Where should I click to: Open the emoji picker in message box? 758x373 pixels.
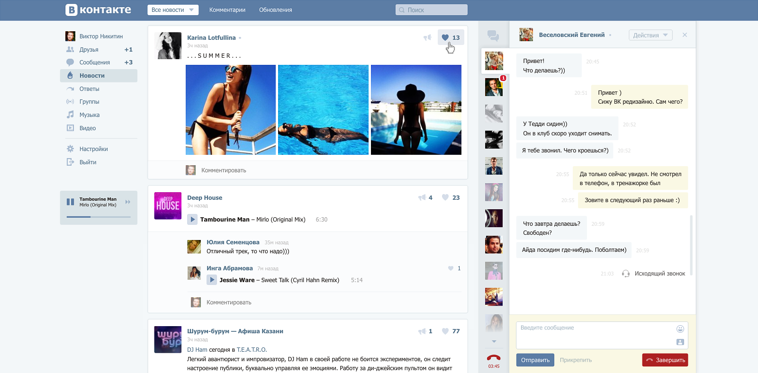(680, 329)
